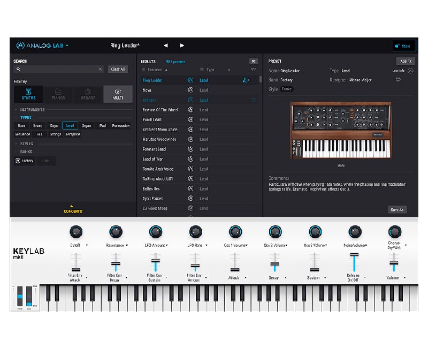
Task: Open the Mini synthesizer image
Action: click(341, 130)
